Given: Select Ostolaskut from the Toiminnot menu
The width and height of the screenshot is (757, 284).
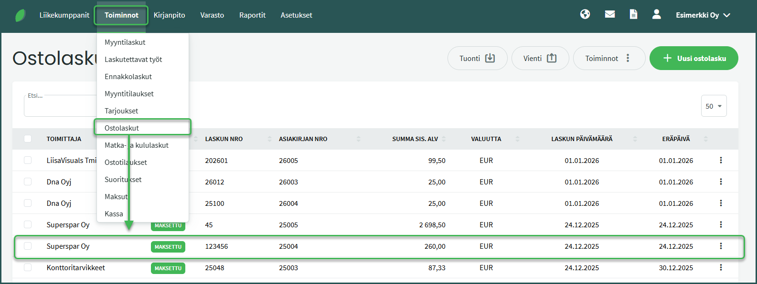Looking at the screenshot, I should (x=122, y=128).
